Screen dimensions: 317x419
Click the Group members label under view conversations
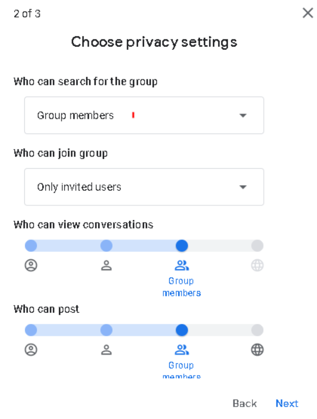tap(182, 287)
